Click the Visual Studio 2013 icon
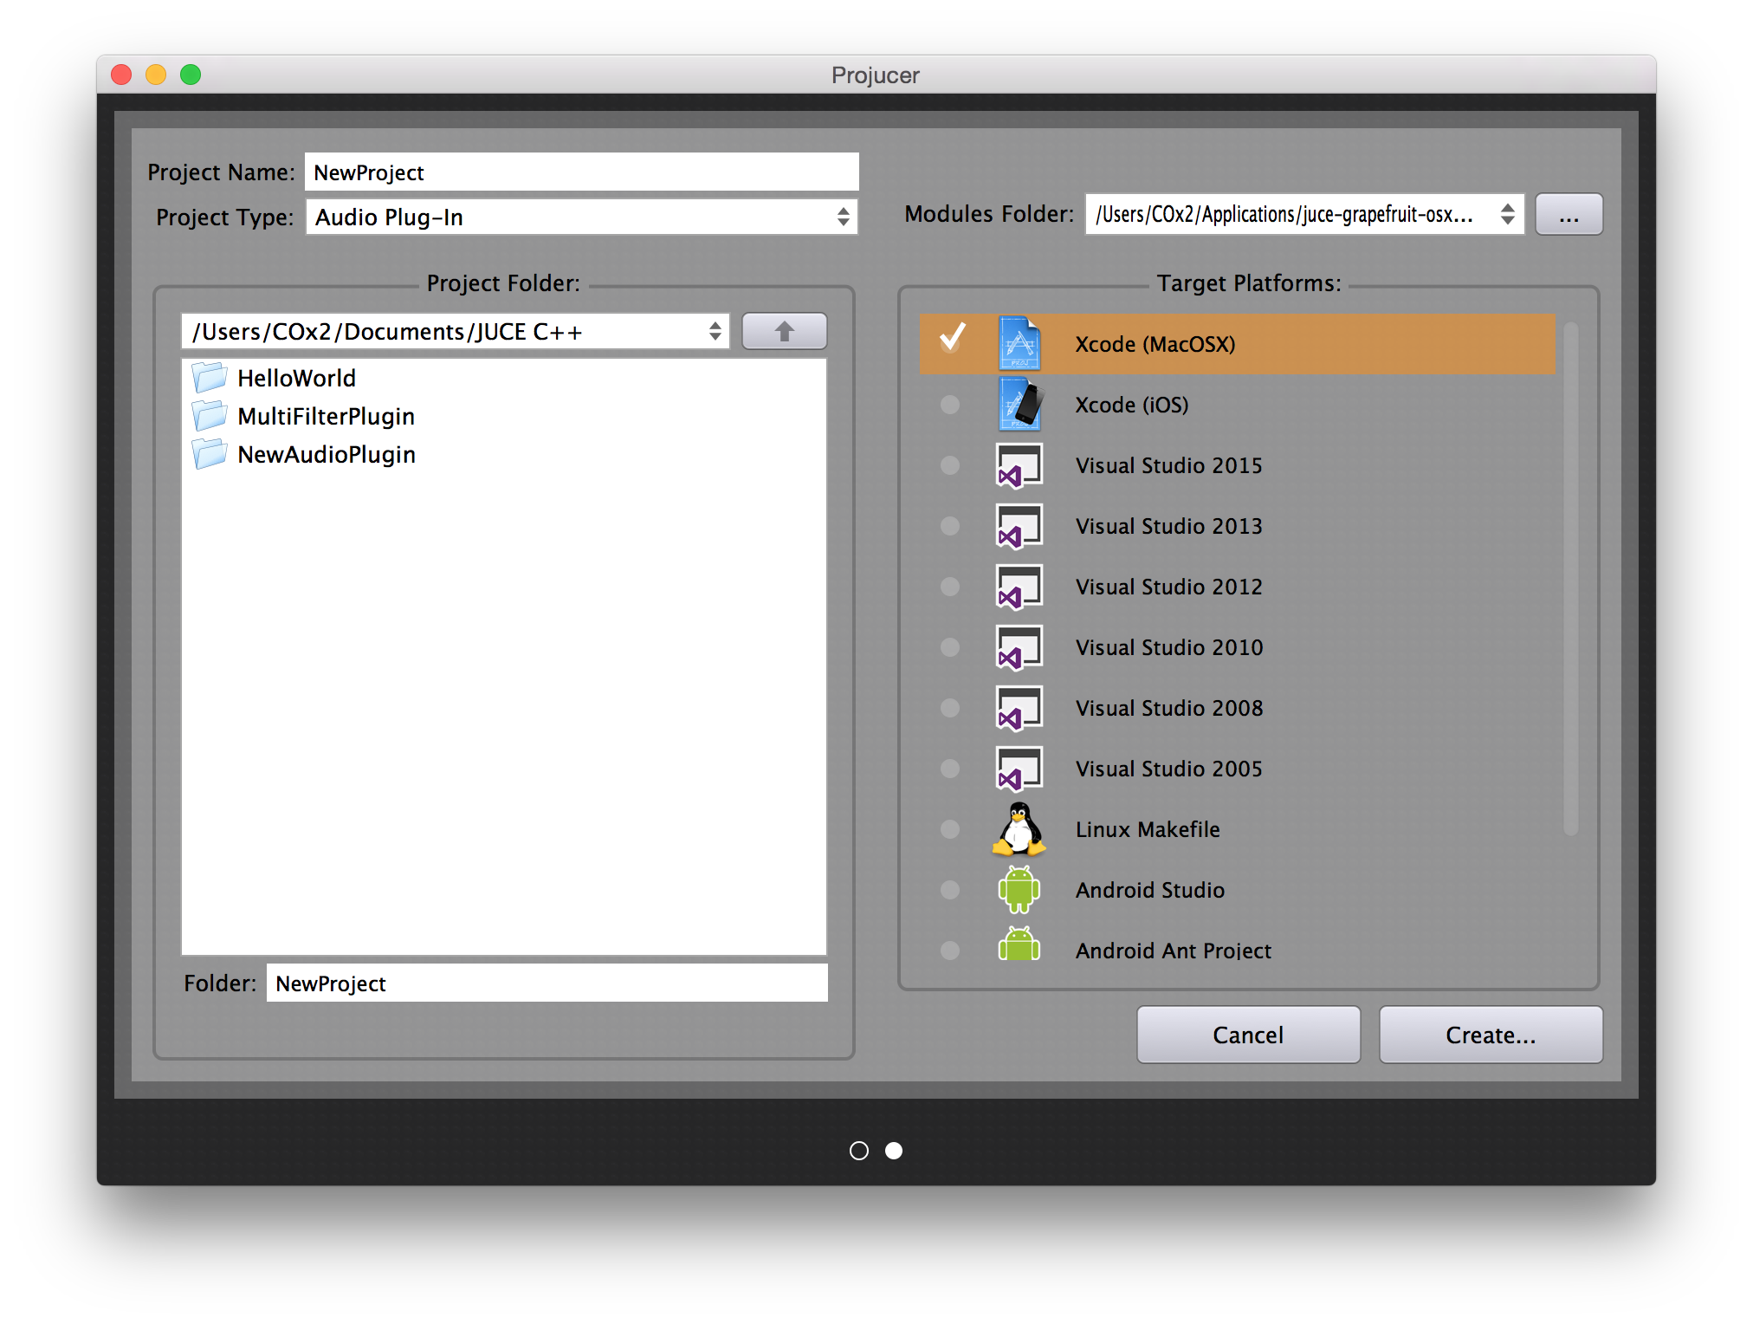The image size is (1753, 1324). pos(1019,526)
